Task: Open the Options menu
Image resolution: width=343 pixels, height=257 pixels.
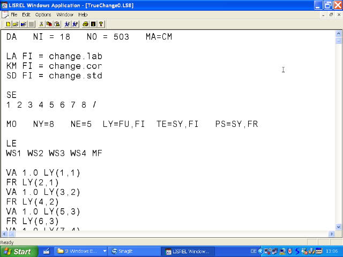Action: [x=43, y=14]
